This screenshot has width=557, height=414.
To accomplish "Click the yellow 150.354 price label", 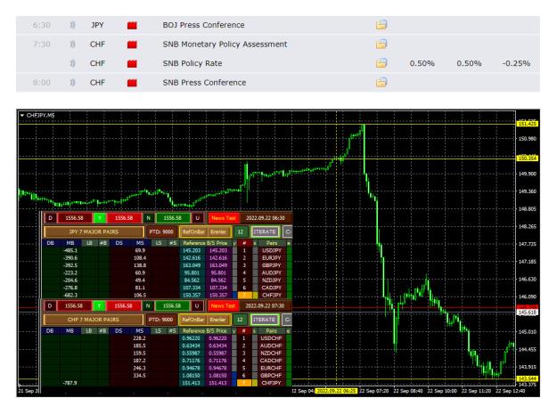I will point(528,158).
